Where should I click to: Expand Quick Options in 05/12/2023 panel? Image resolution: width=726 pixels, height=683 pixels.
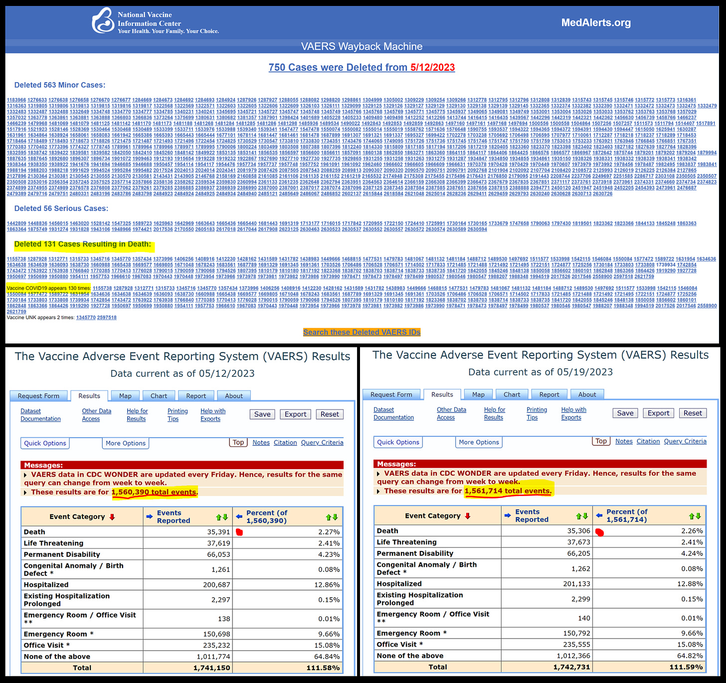(x=45, y=443)
